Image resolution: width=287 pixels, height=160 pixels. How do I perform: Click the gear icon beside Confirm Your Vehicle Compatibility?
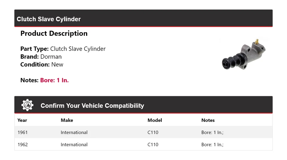click(27, 105)
